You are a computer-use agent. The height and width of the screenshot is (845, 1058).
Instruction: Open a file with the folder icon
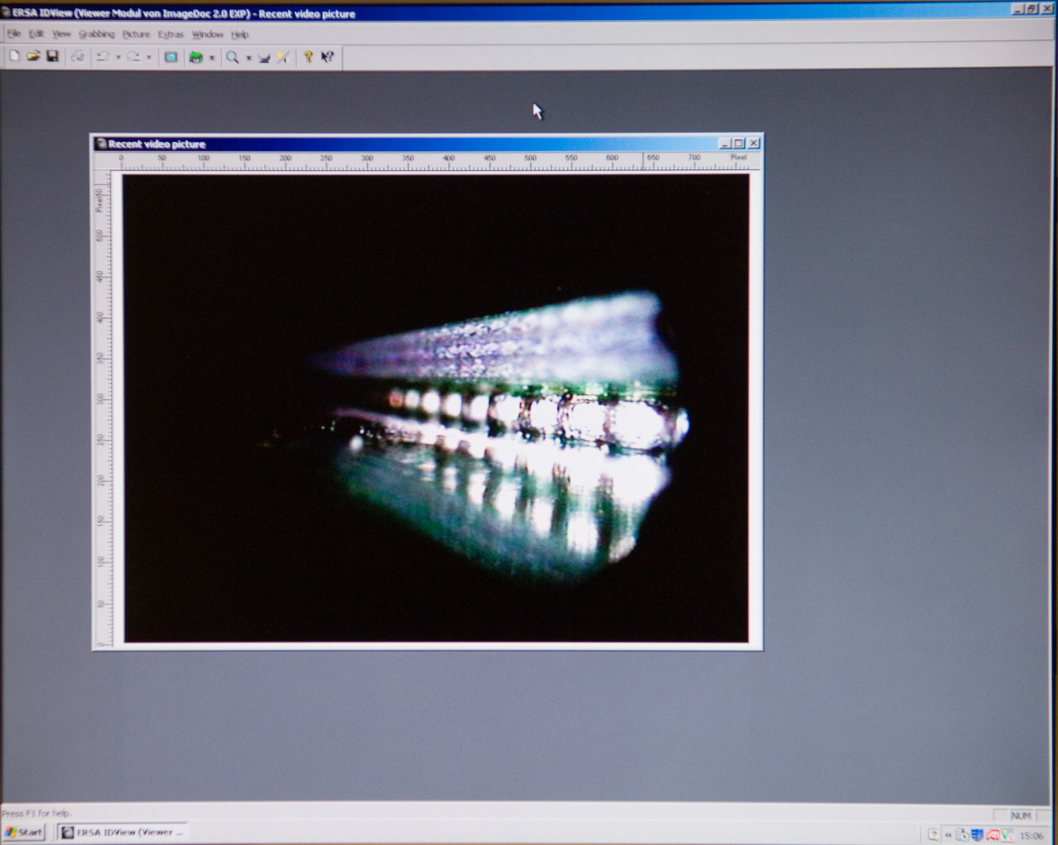tap(33, 56)
